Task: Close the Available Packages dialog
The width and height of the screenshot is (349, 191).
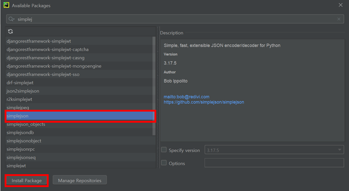Action: [340, 5]
